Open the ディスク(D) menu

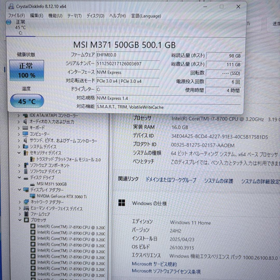(95, 16)
